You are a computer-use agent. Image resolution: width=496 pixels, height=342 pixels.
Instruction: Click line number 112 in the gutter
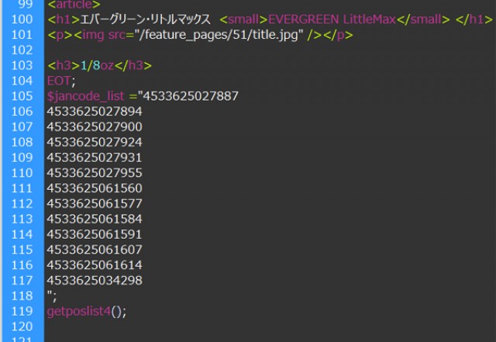[x=23, y=203]
